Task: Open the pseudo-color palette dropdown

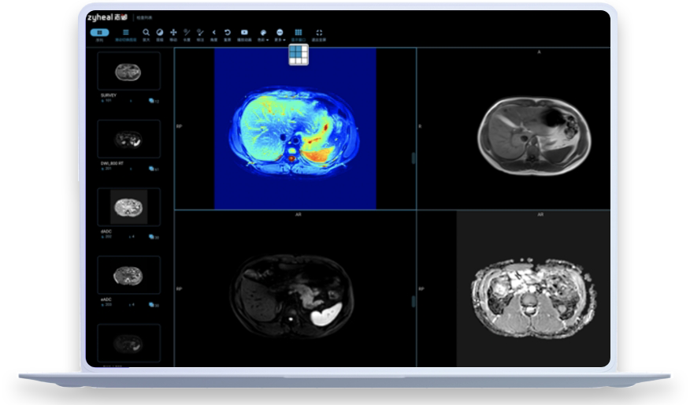Action: [x=262, y=33]
